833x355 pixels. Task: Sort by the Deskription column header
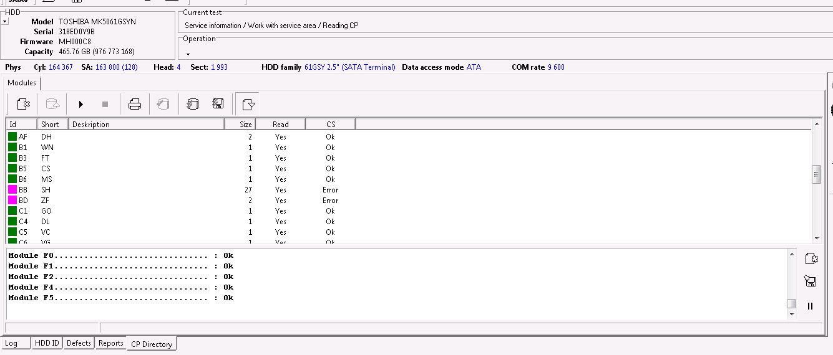point(147,125)
